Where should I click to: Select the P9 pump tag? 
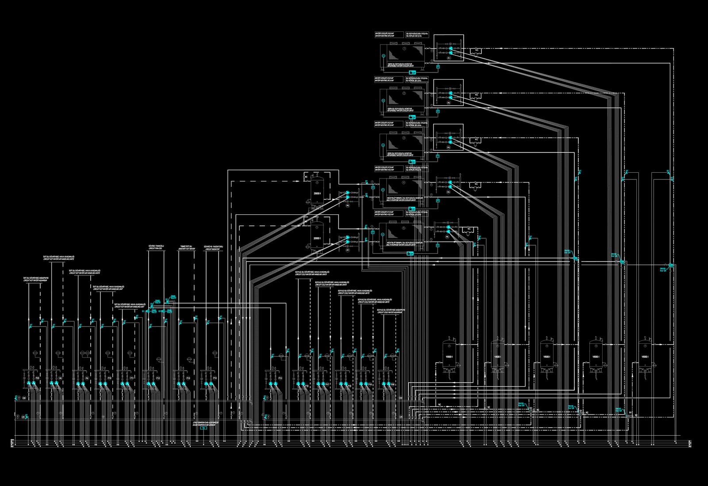click(87, 378)
